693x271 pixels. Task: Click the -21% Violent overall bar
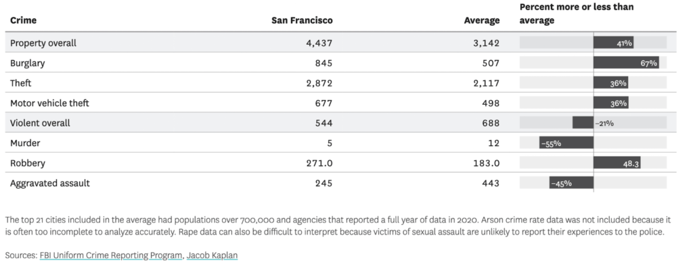tap(583, 123)
